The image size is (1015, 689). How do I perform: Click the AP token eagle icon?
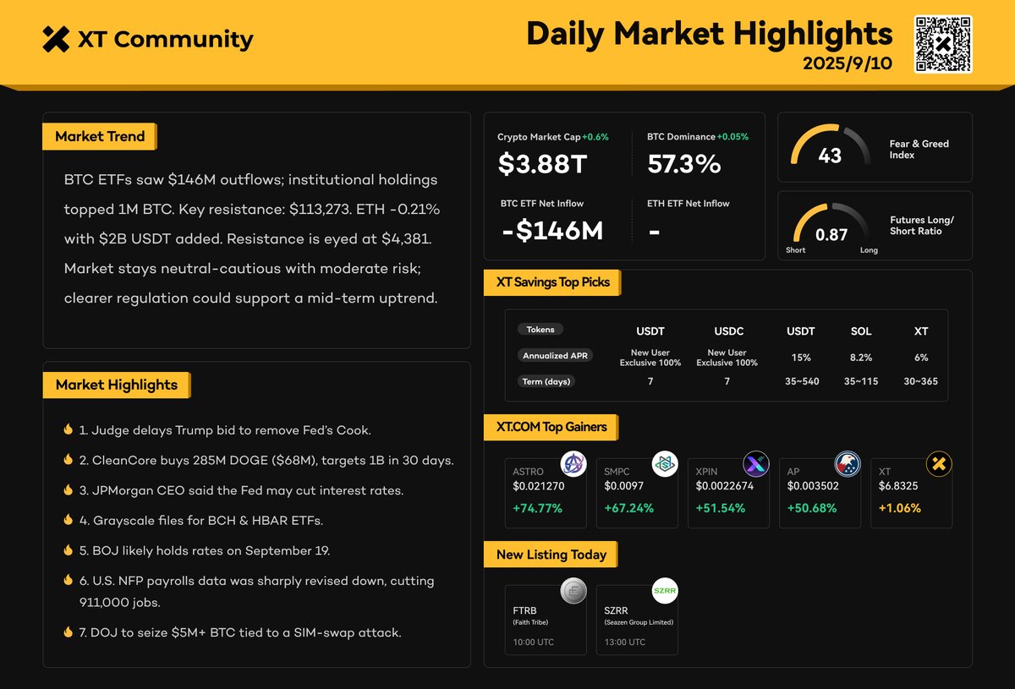(848, 464)
